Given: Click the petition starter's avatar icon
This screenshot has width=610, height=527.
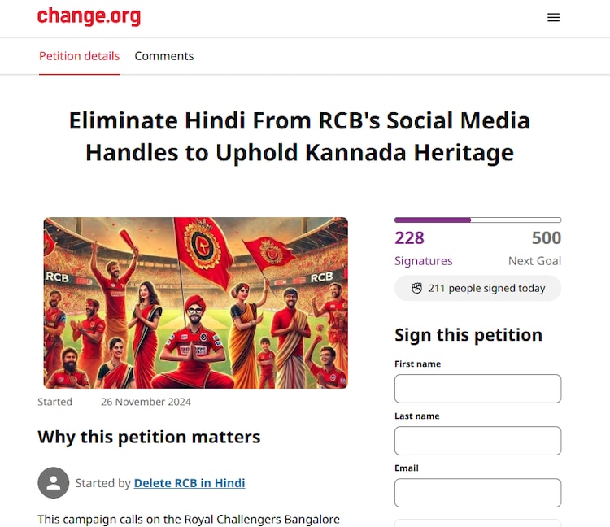Looking at the screenshot, I should tap(53, 483).
